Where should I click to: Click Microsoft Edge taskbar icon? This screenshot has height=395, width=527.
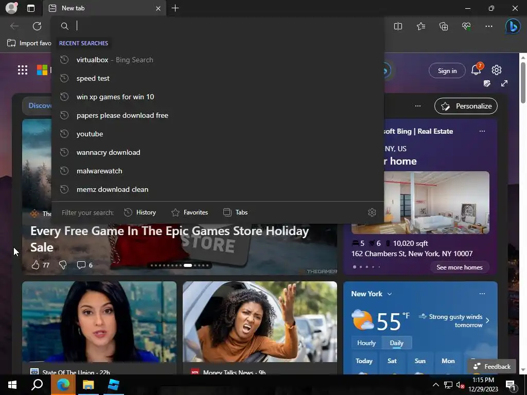tap(63, 385)
